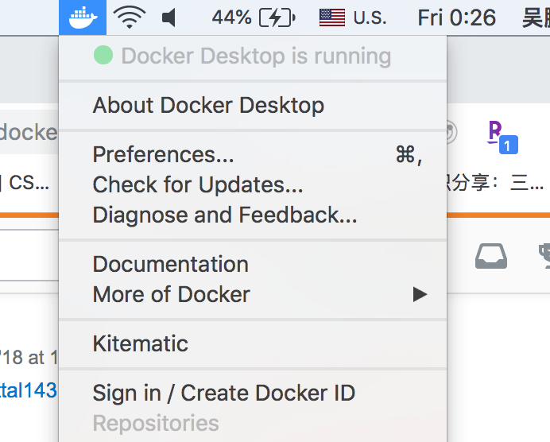Open the inbox tray icon
This screenshot has height=442, width=550.
[x=491, y=256]
